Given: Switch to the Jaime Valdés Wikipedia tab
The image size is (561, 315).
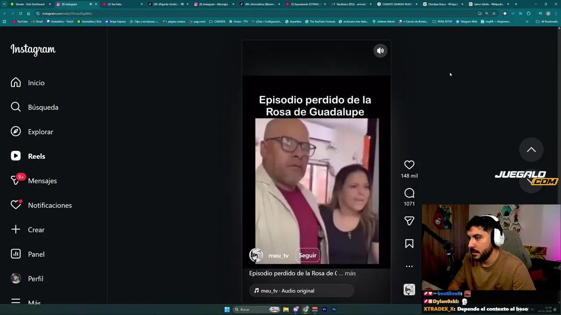Looking at the screenshot, I should point(489,4).
